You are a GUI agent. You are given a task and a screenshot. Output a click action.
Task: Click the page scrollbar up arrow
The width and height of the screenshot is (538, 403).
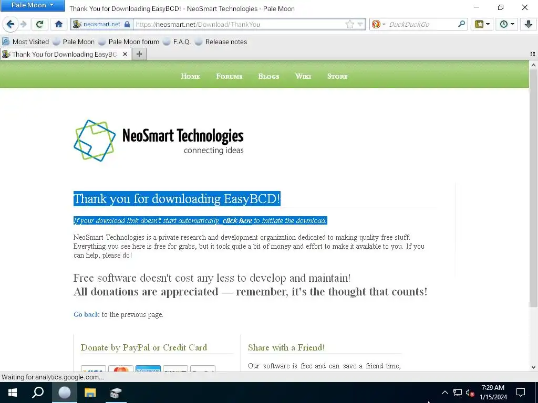point(533,65)
